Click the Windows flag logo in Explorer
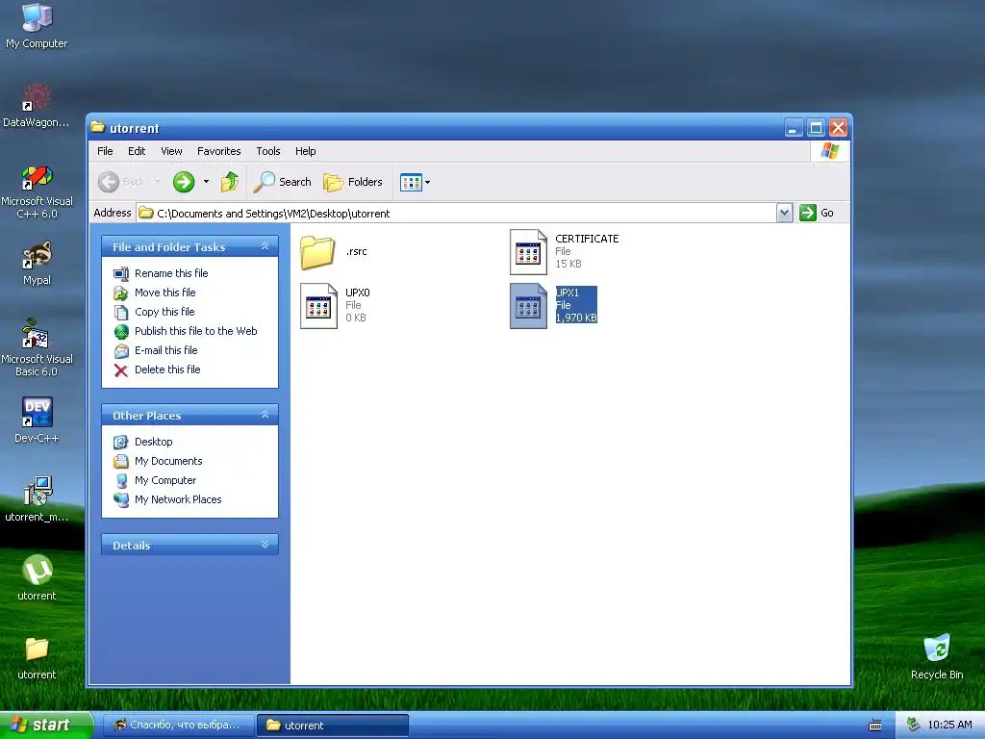The height and width of the screenshot is (739, 985). pyautogui.click(x=829, y=151)
